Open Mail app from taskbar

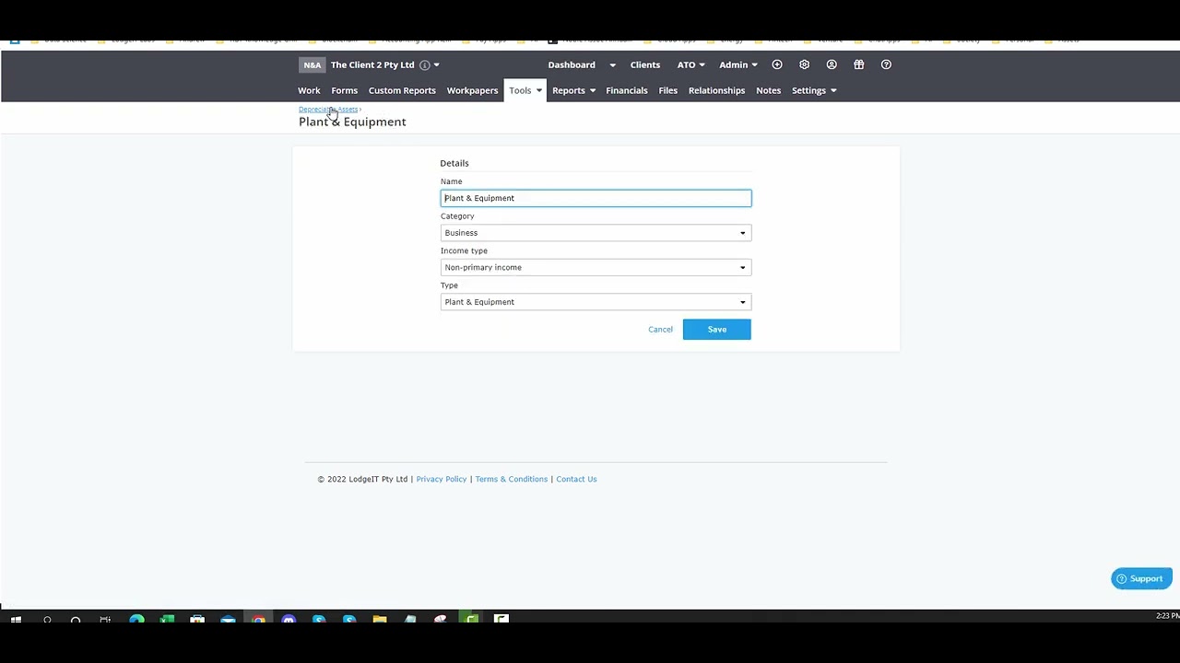(228, 620)
